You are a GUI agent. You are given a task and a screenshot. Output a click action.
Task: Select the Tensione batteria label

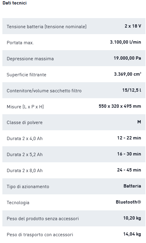point(46,26)
